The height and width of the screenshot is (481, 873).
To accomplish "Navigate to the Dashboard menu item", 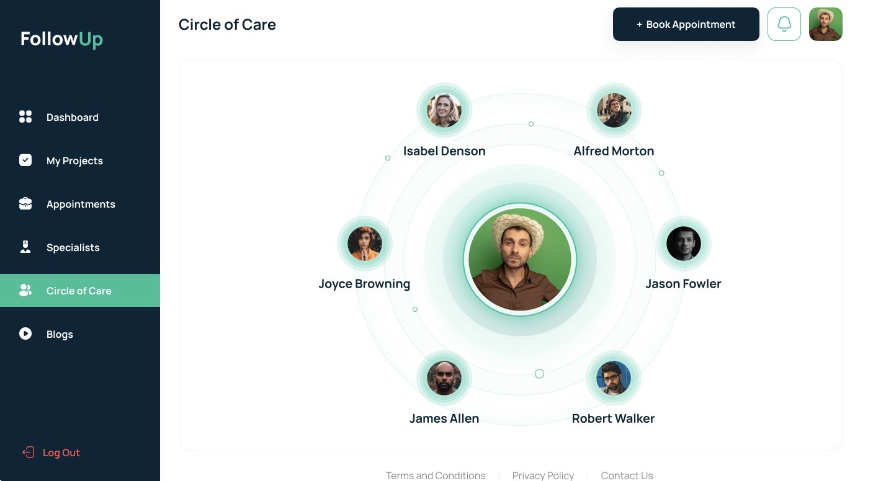I will (72, 117).
